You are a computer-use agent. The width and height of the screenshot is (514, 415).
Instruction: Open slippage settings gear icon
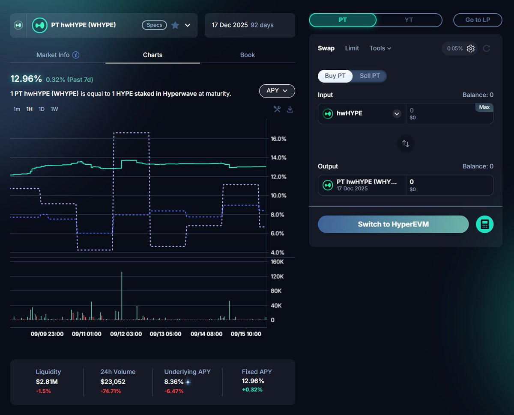471,48
